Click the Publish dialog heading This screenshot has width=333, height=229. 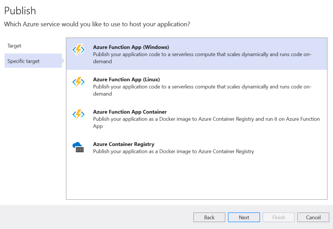click(20, 11)
